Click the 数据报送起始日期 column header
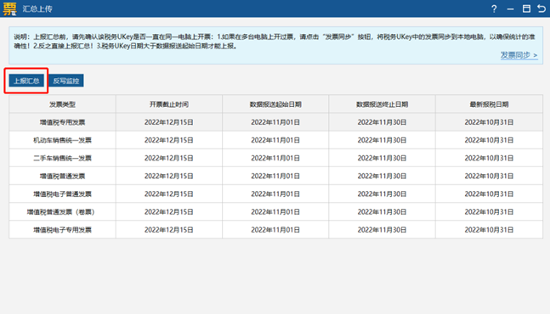The width and height of the screenshot is (550, 314). click(275, 104)
